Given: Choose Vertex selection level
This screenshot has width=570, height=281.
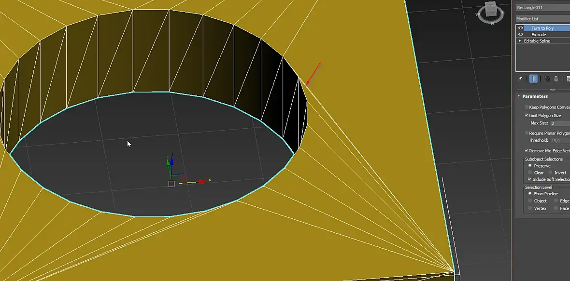Looking at the screenshot, I should pos(529,208).
